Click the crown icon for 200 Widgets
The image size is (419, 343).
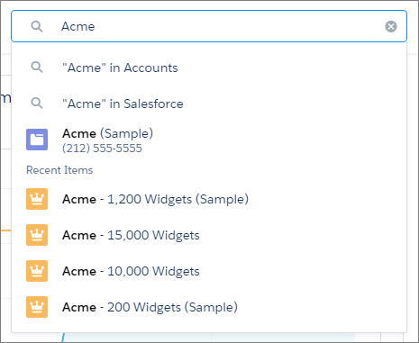(37, 307)
